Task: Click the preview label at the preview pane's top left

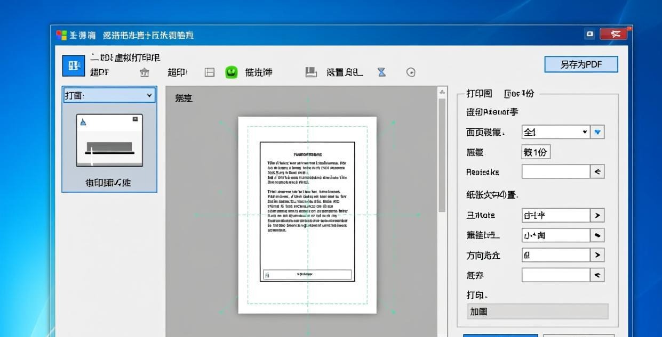Action: coord(184,98)
